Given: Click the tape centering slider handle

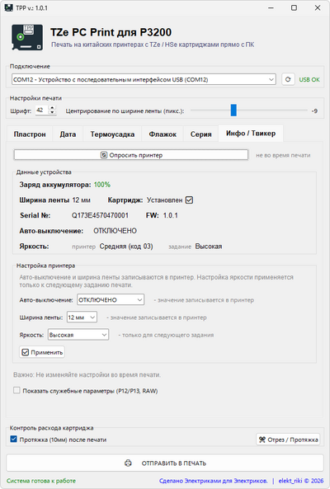Looking at the screenshot, I should click(233, 110).
